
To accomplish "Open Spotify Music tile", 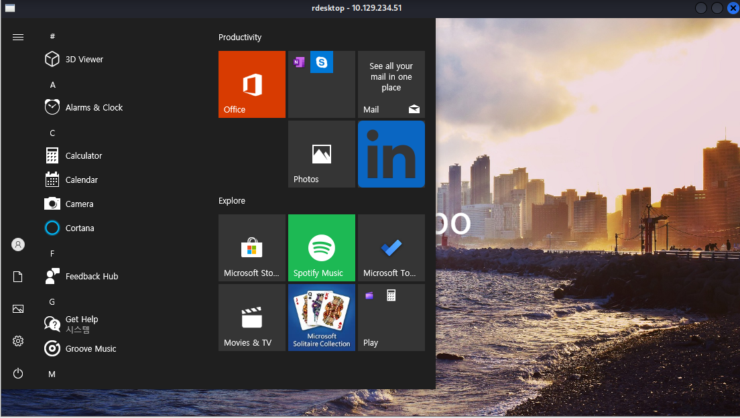I will (322, 248).
